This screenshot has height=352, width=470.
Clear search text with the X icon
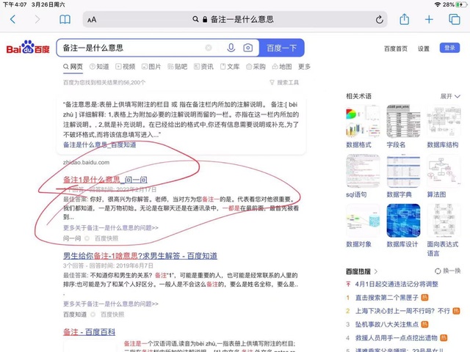tap(209, 48)
